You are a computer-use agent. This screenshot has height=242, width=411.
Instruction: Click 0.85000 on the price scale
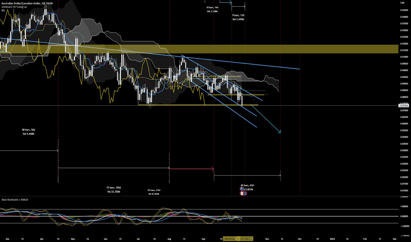404,137
